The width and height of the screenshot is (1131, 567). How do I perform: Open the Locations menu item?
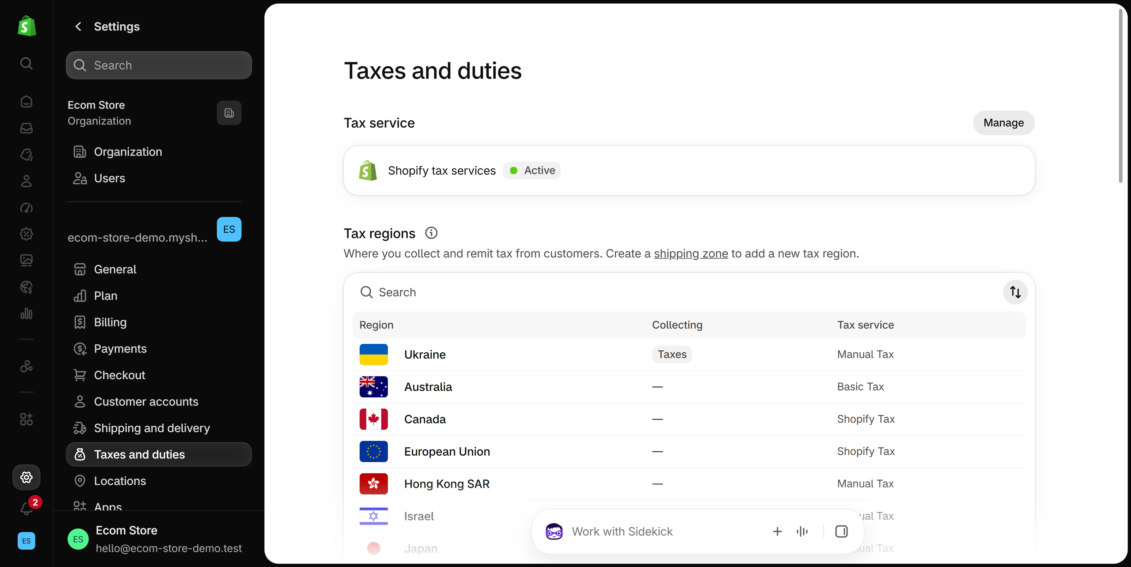159,481
